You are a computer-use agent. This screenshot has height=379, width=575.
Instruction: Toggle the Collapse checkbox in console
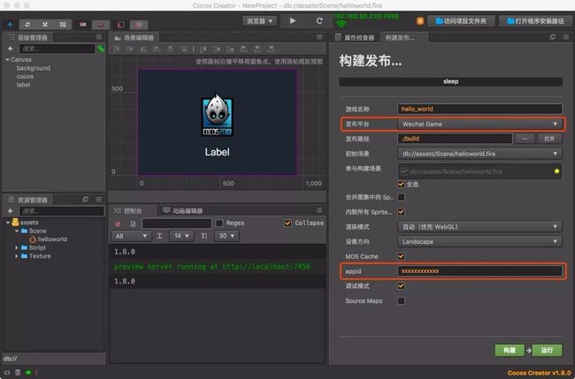(288, 224)
